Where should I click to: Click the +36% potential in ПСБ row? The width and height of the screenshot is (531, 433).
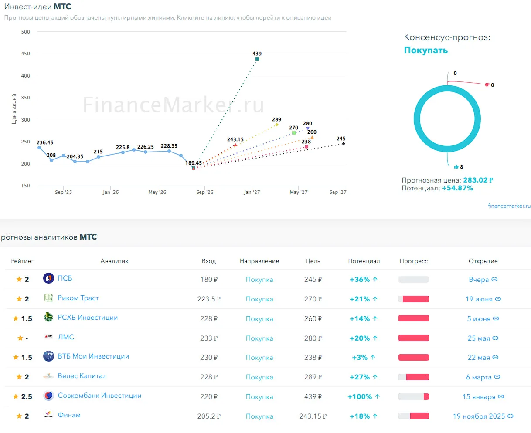pos(364,279)
